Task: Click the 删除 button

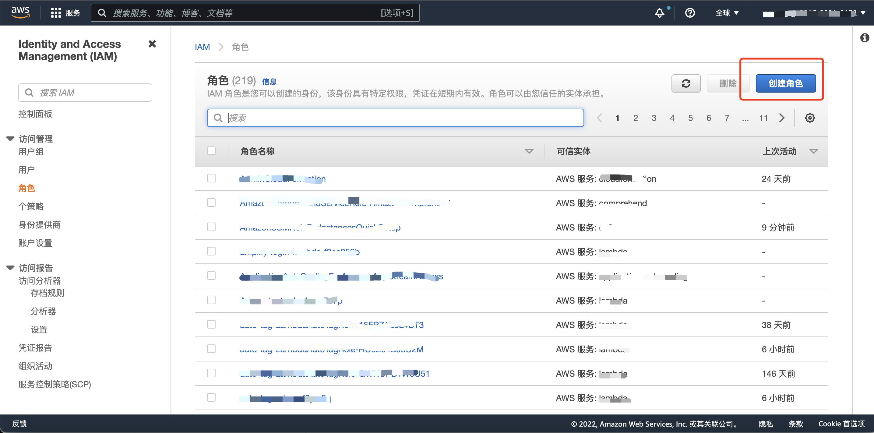Action: (x=728, y=83)
